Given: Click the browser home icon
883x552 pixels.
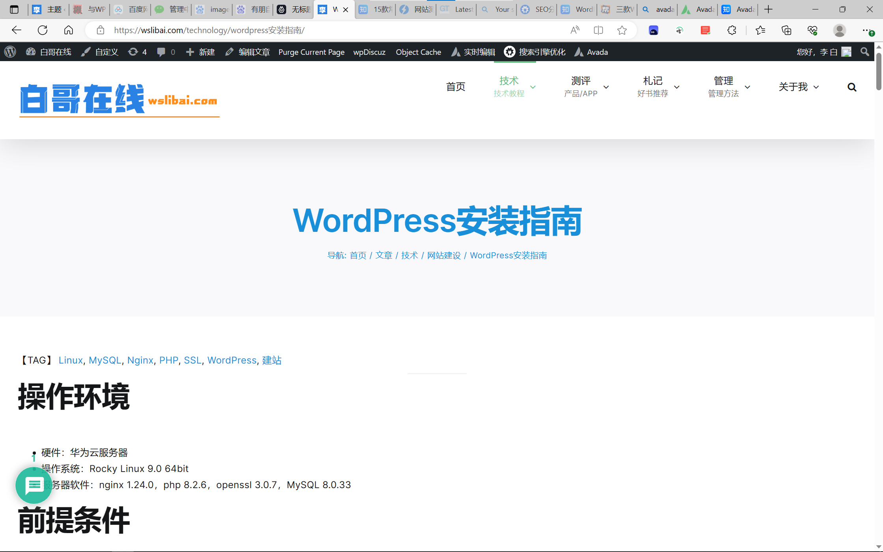Looking at the screenshot, I should pyautogui.click(x=69, y=30).
